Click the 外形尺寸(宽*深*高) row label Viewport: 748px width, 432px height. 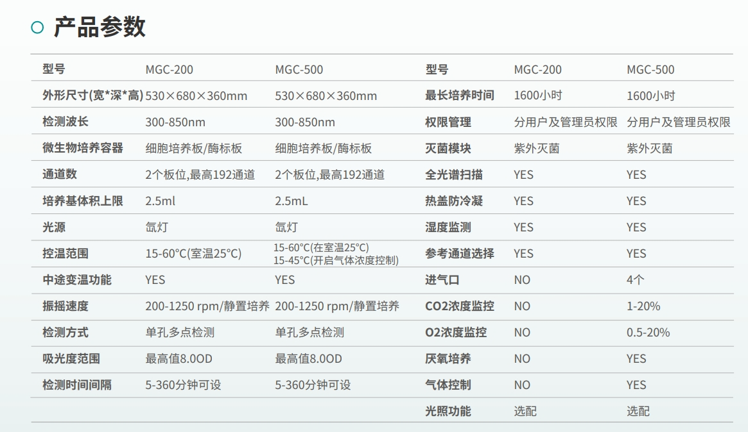[x=92, y=96]
